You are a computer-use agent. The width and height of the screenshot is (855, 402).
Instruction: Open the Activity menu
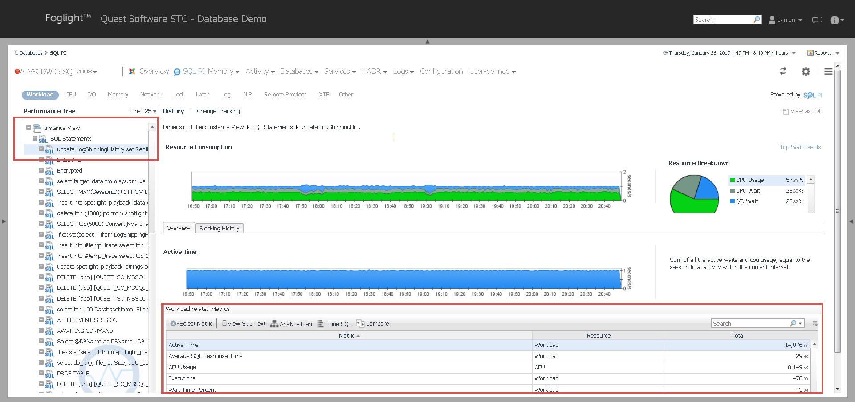click(x=260, y=72)
